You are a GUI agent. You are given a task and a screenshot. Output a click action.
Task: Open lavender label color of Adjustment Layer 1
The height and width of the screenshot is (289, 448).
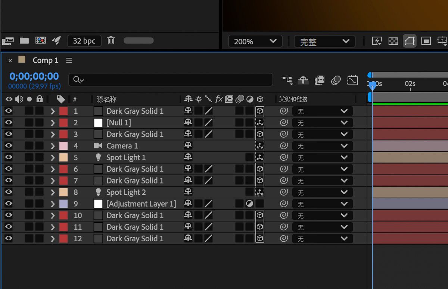pos(63,203)
